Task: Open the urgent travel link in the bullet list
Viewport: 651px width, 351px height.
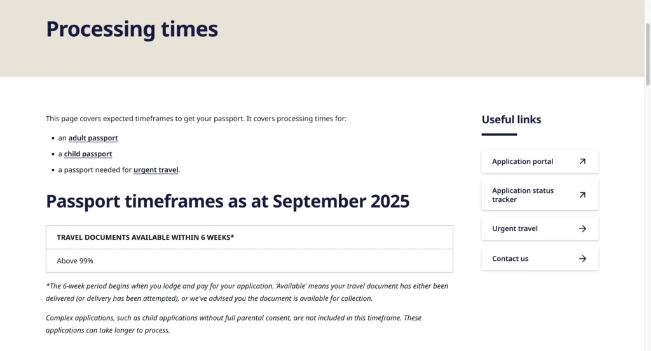Action: click(x=156, y=169)
